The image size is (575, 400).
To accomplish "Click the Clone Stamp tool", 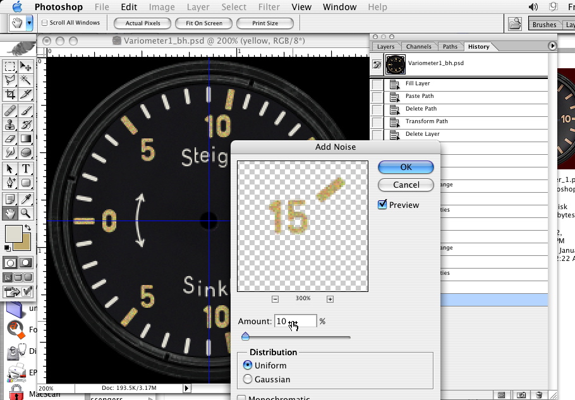I will pyautogui.click(x=10, y=124).
